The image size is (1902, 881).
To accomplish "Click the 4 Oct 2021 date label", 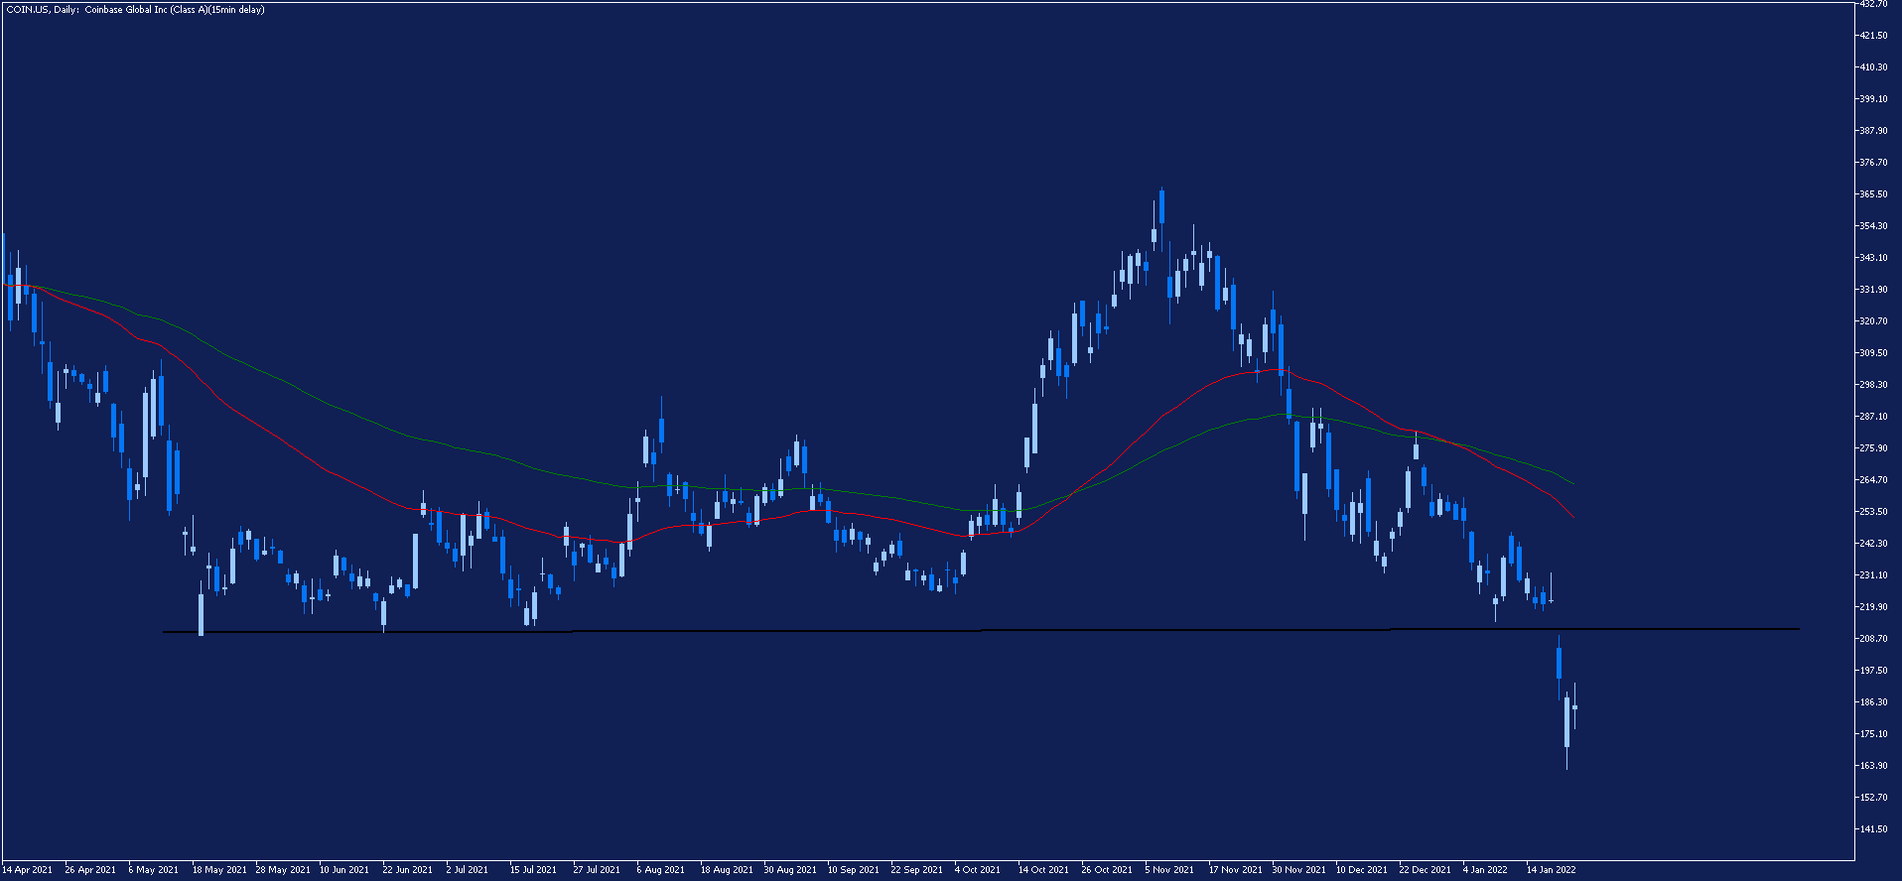I will [977, 870].
